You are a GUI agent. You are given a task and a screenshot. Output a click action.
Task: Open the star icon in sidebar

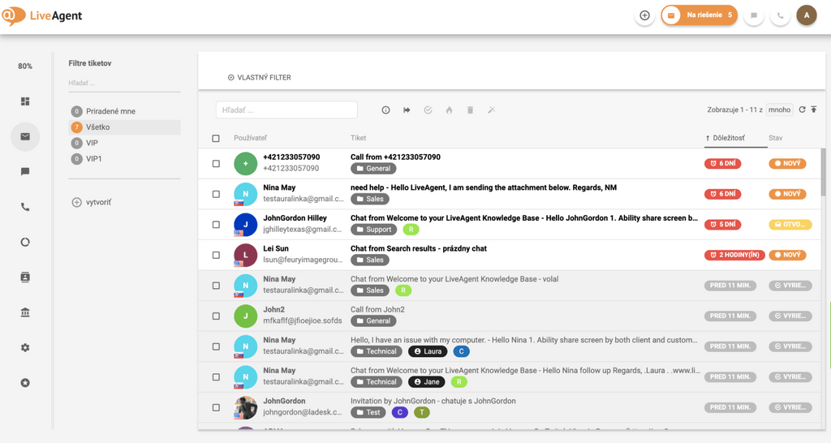pyautogui.click(x=25, y=383)
